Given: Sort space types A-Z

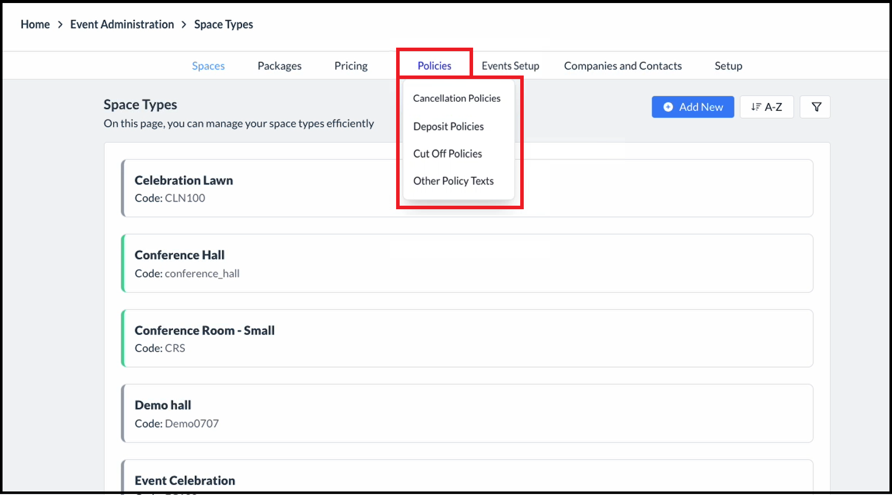Looking at the screenshot, I should click(766, 107).
